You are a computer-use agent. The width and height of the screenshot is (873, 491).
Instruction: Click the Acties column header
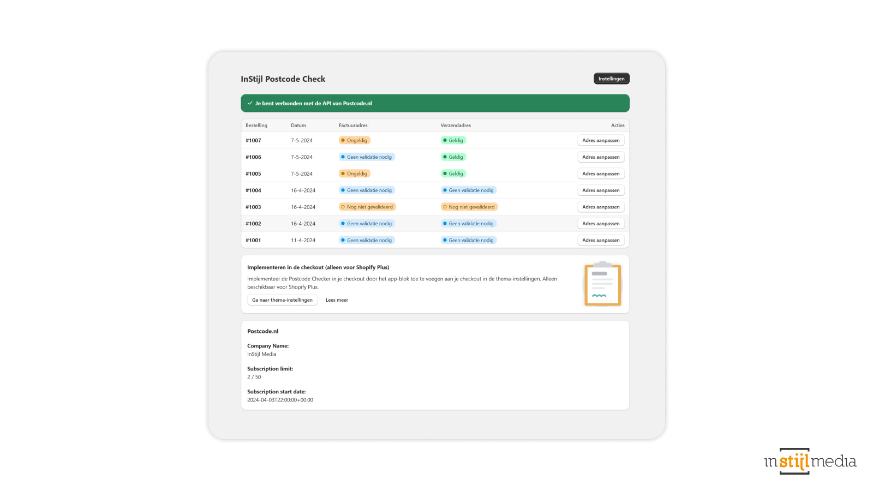click(x=618, y=125)
